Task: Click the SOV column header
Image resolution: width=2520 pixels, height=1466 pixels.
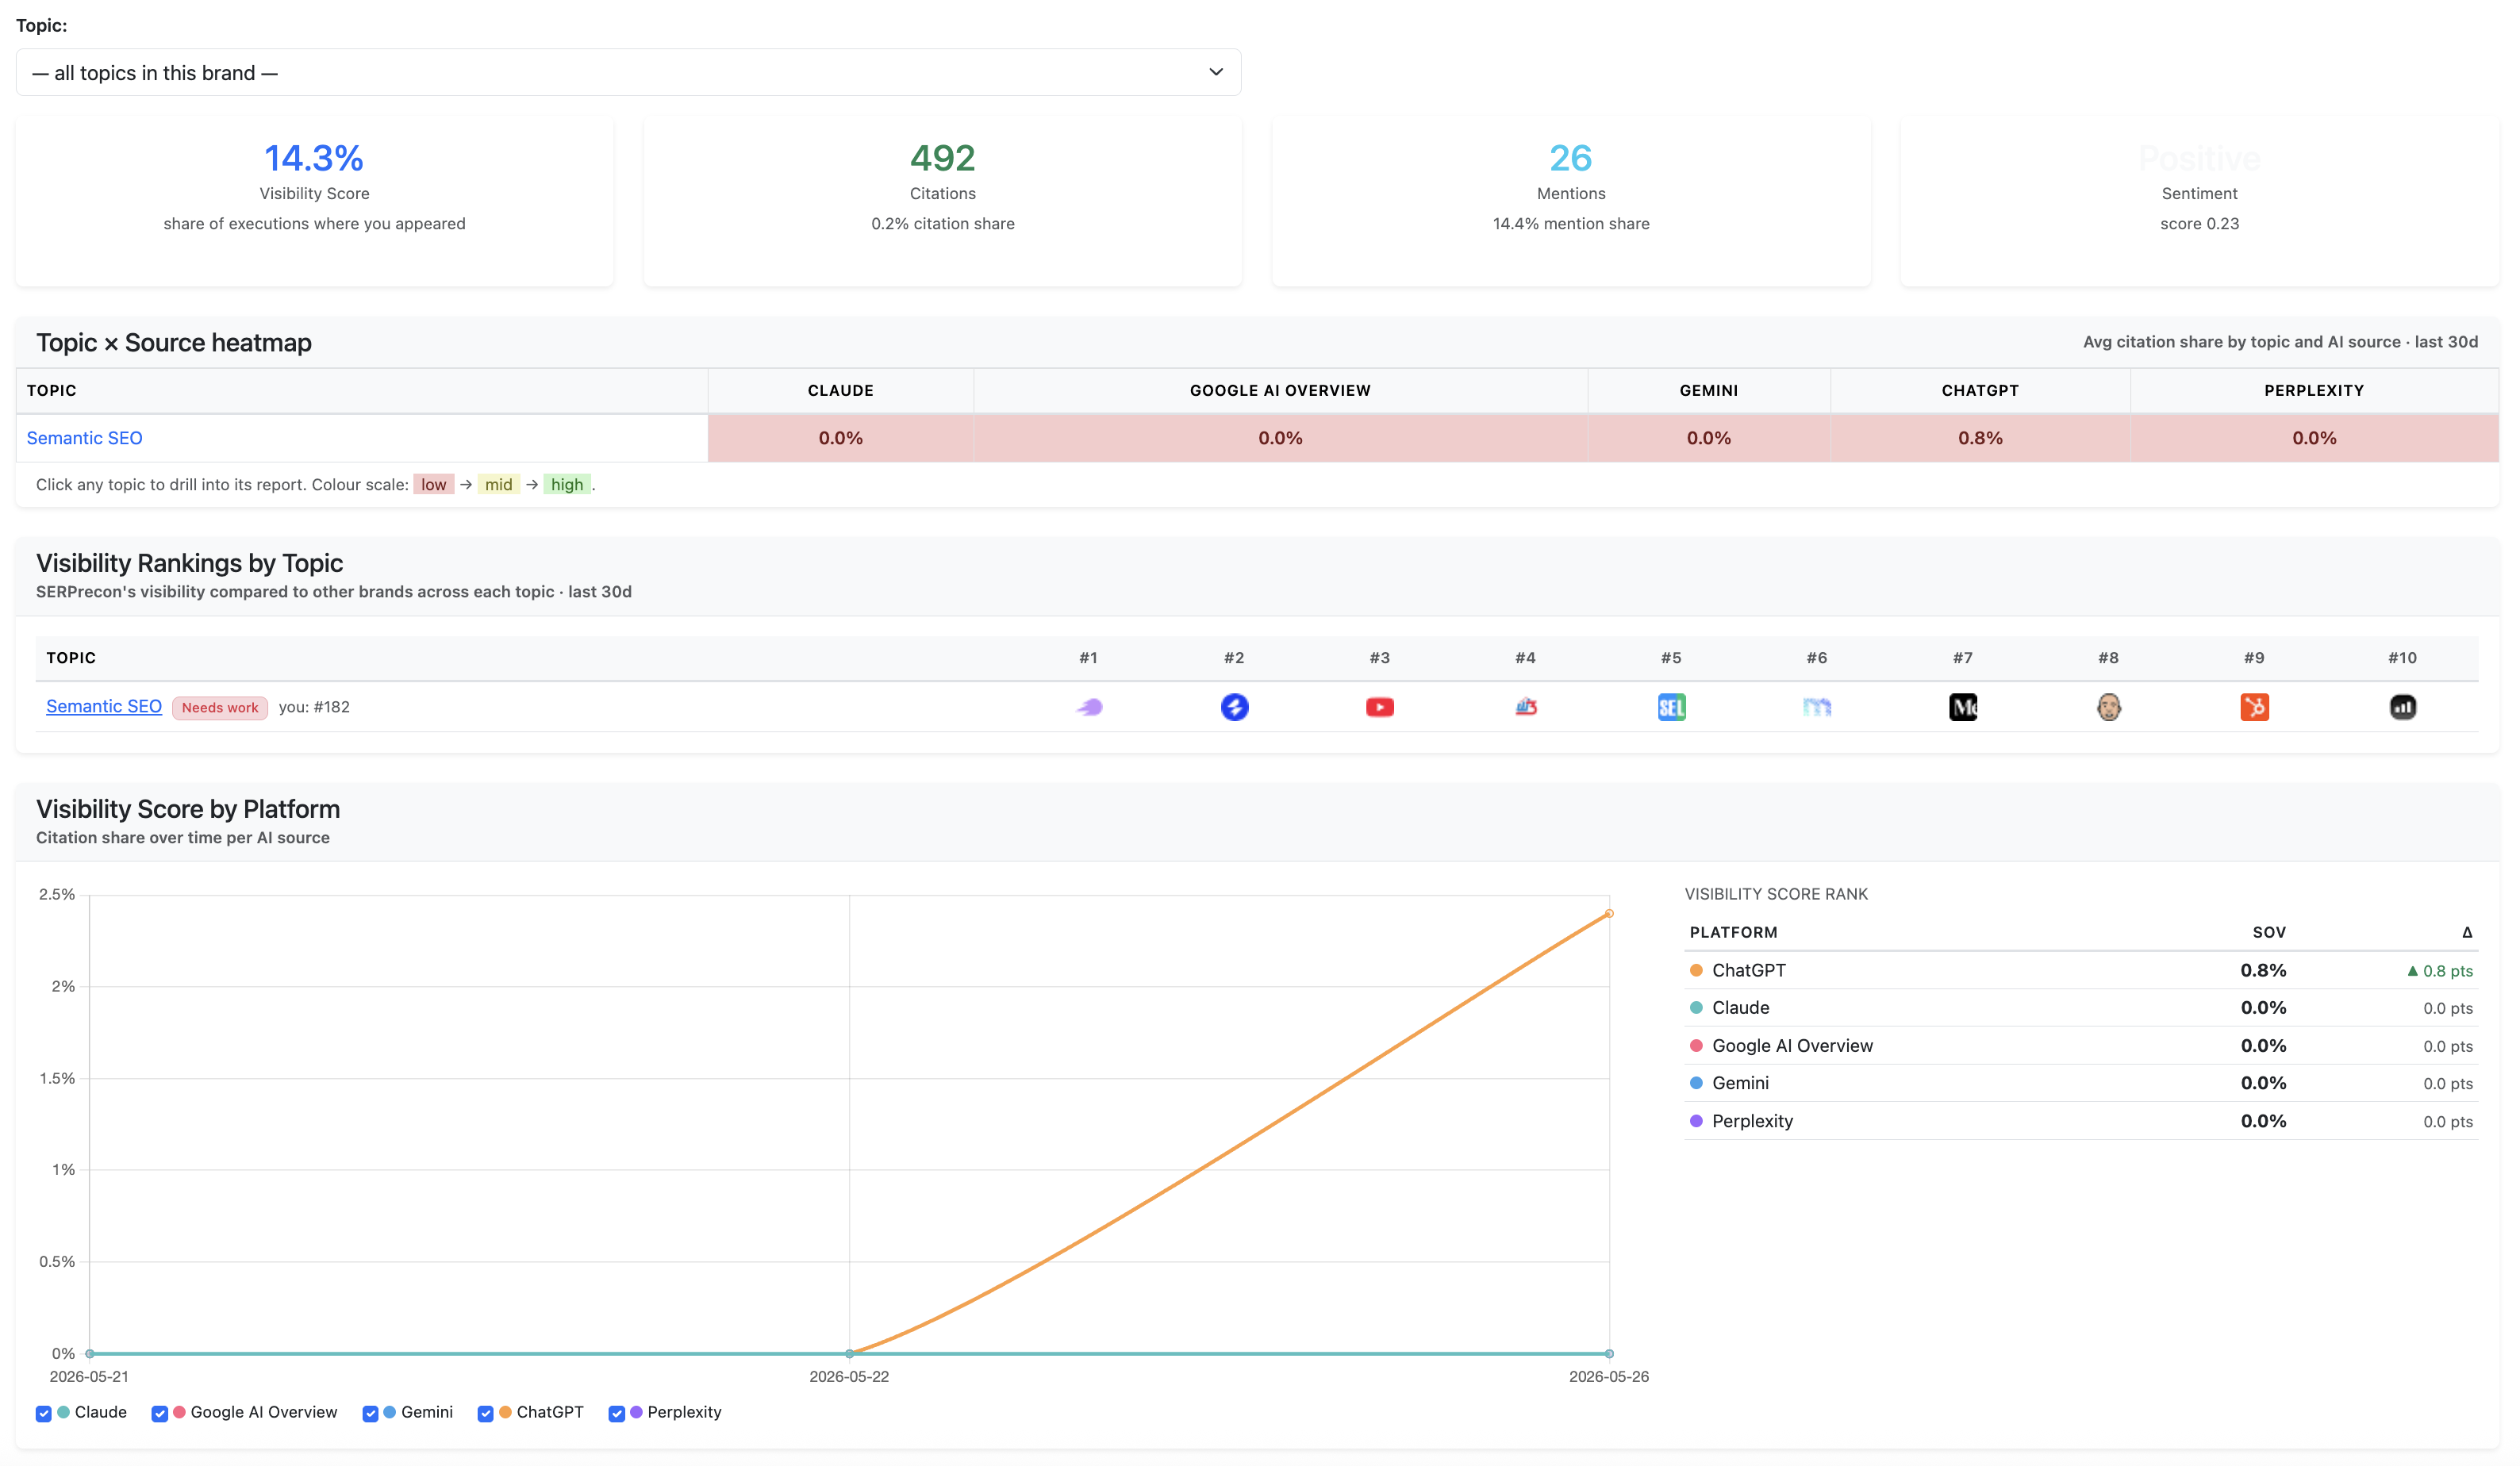Action: 2269,932
